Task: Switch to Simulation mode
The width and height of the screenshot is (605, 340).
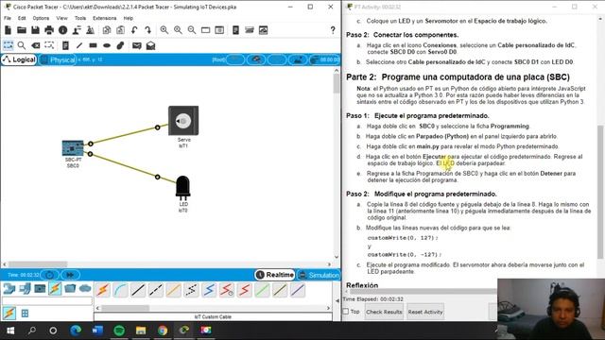Action: 319,275
